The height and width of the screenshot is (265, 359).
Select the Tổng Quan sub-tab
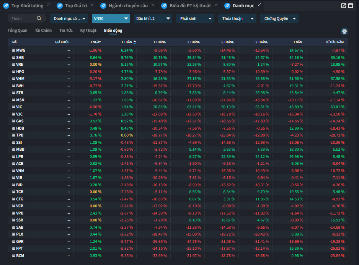17,31
